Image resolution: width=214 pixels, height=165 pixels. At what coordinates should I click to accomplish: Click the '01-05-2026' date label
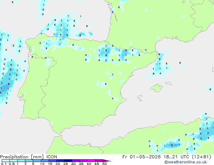145,157
